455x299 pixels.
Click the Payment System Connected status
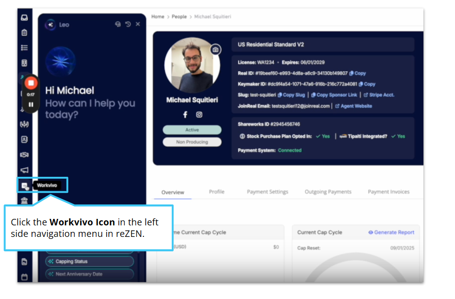tap(290, 150)
